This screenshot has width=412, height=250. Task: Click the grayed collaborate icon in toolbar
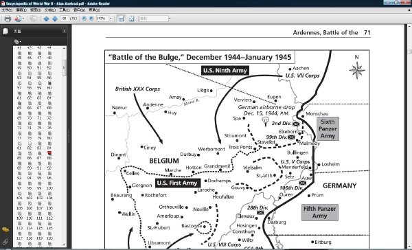click(x=33, y=19)
